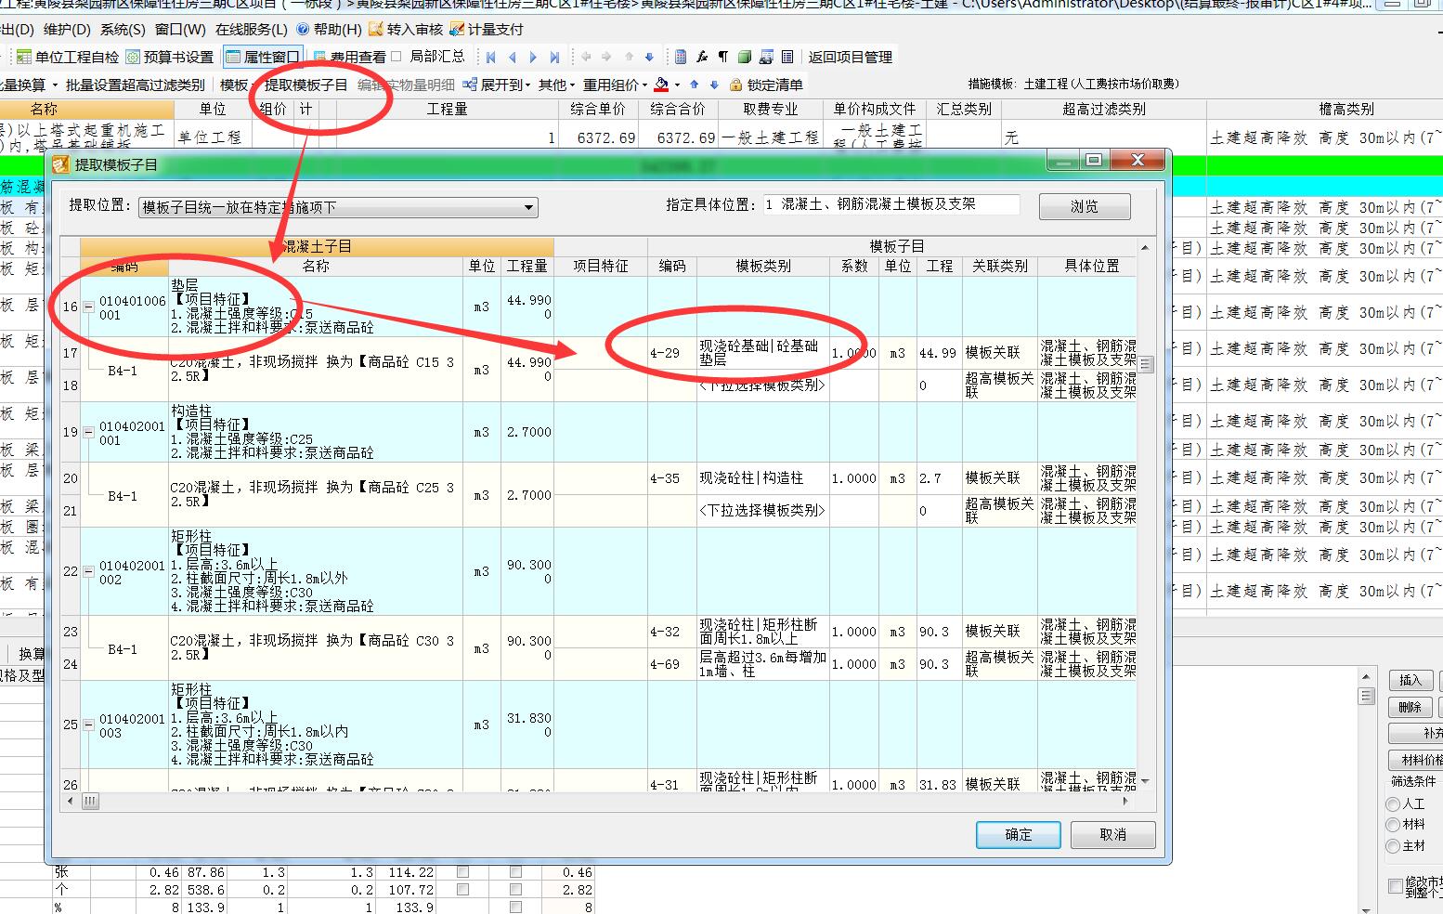Tick second checkbox in the 张 row
Screen dimensions: 1443x914
click(515, 872)
